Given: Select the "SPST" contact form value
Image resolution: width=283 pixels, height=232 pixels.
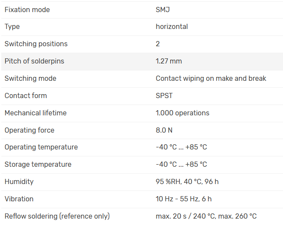Looking at the screenshot, I should coord(164,95).
